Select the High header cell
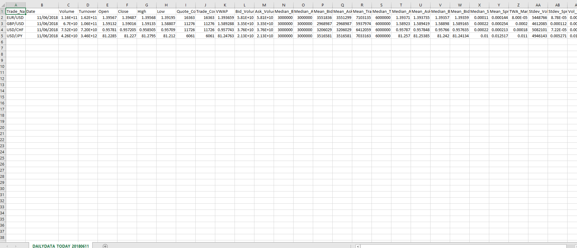577x248 pixels. (x=146, y=11)
